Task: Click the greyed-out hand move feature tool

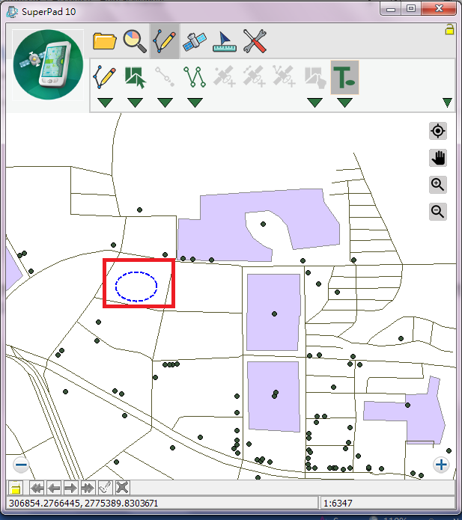Action: click(x=314, y=78)
